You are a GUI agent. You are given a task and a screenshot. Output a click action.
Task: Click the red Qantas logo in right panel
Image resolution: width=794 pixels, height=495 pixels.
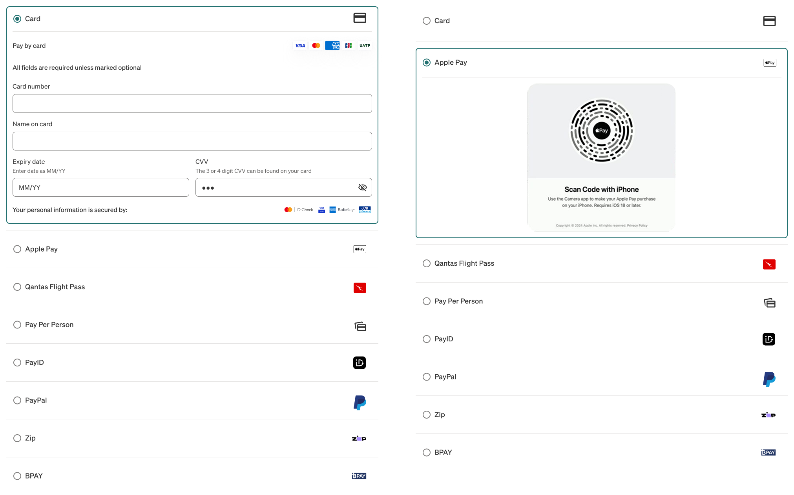click(x=769, y=264)
